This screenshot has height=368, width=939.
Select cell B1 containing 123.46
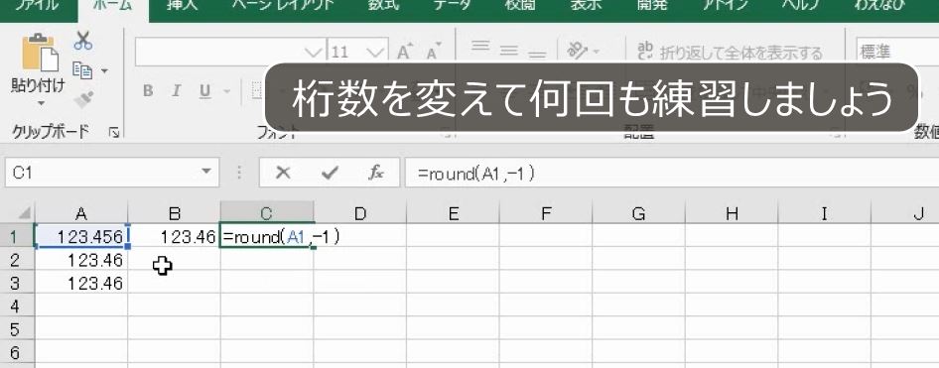coord(175,237)
